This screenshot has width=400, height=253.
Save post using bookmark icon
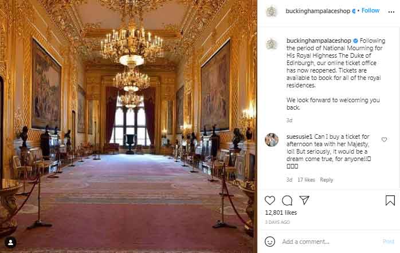(x=390, y=200)
